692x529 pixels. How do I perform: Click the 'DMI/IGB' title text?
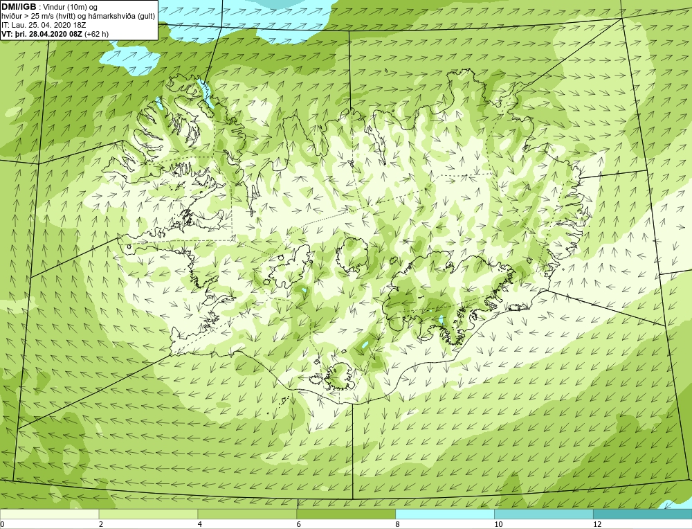coord(19,7)
